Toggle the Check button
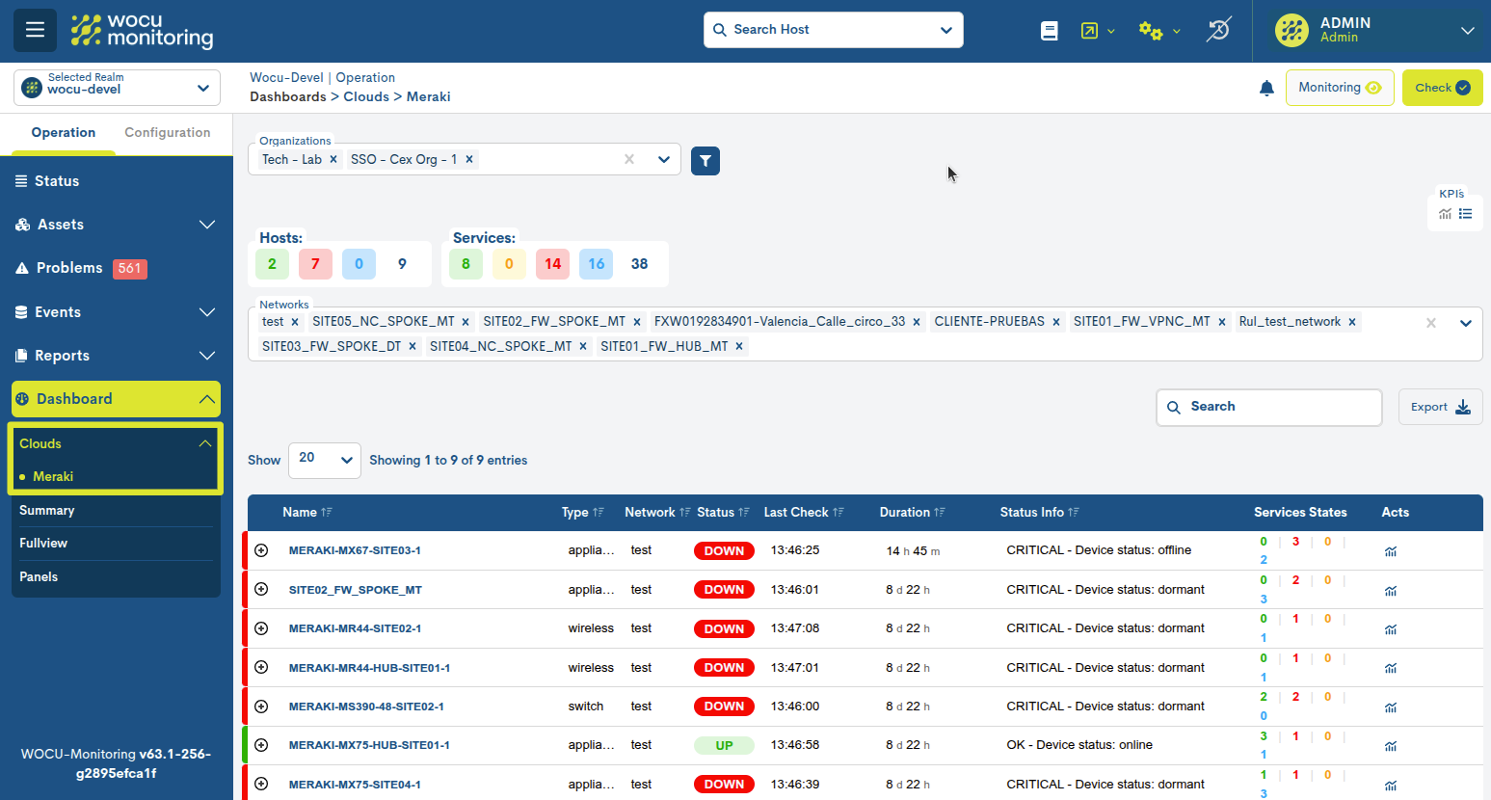1491x800 pixels. click(1442, 88)
